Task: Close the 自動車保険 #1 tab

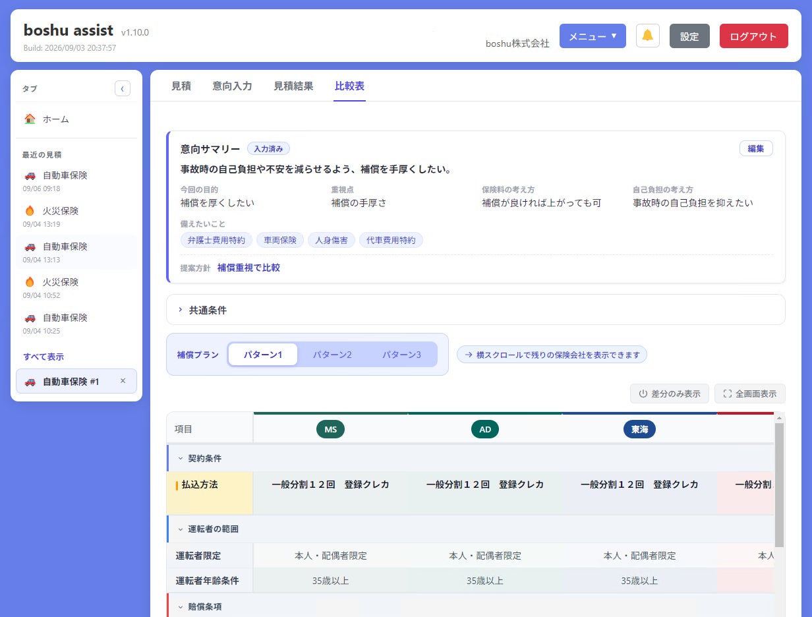Action: tap(123, 381)
